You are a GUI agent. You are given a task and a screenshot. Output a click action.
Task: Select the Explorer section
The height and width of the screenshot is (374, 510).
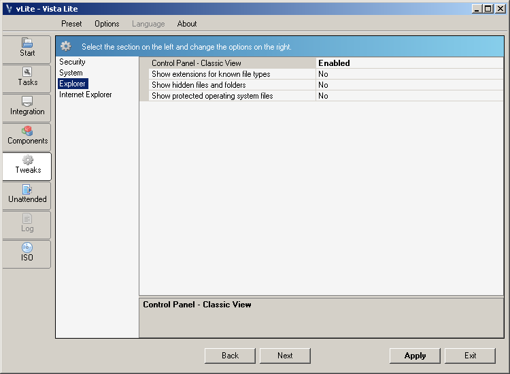click(73, 84)
